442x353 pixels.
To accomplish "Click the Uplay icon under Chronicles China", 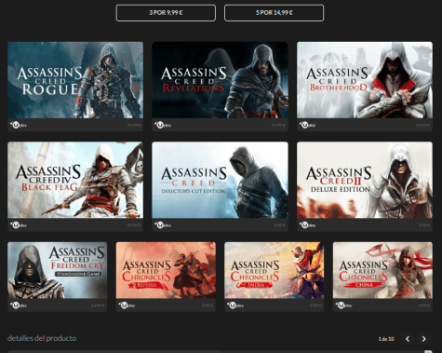I will coord(343,305).
